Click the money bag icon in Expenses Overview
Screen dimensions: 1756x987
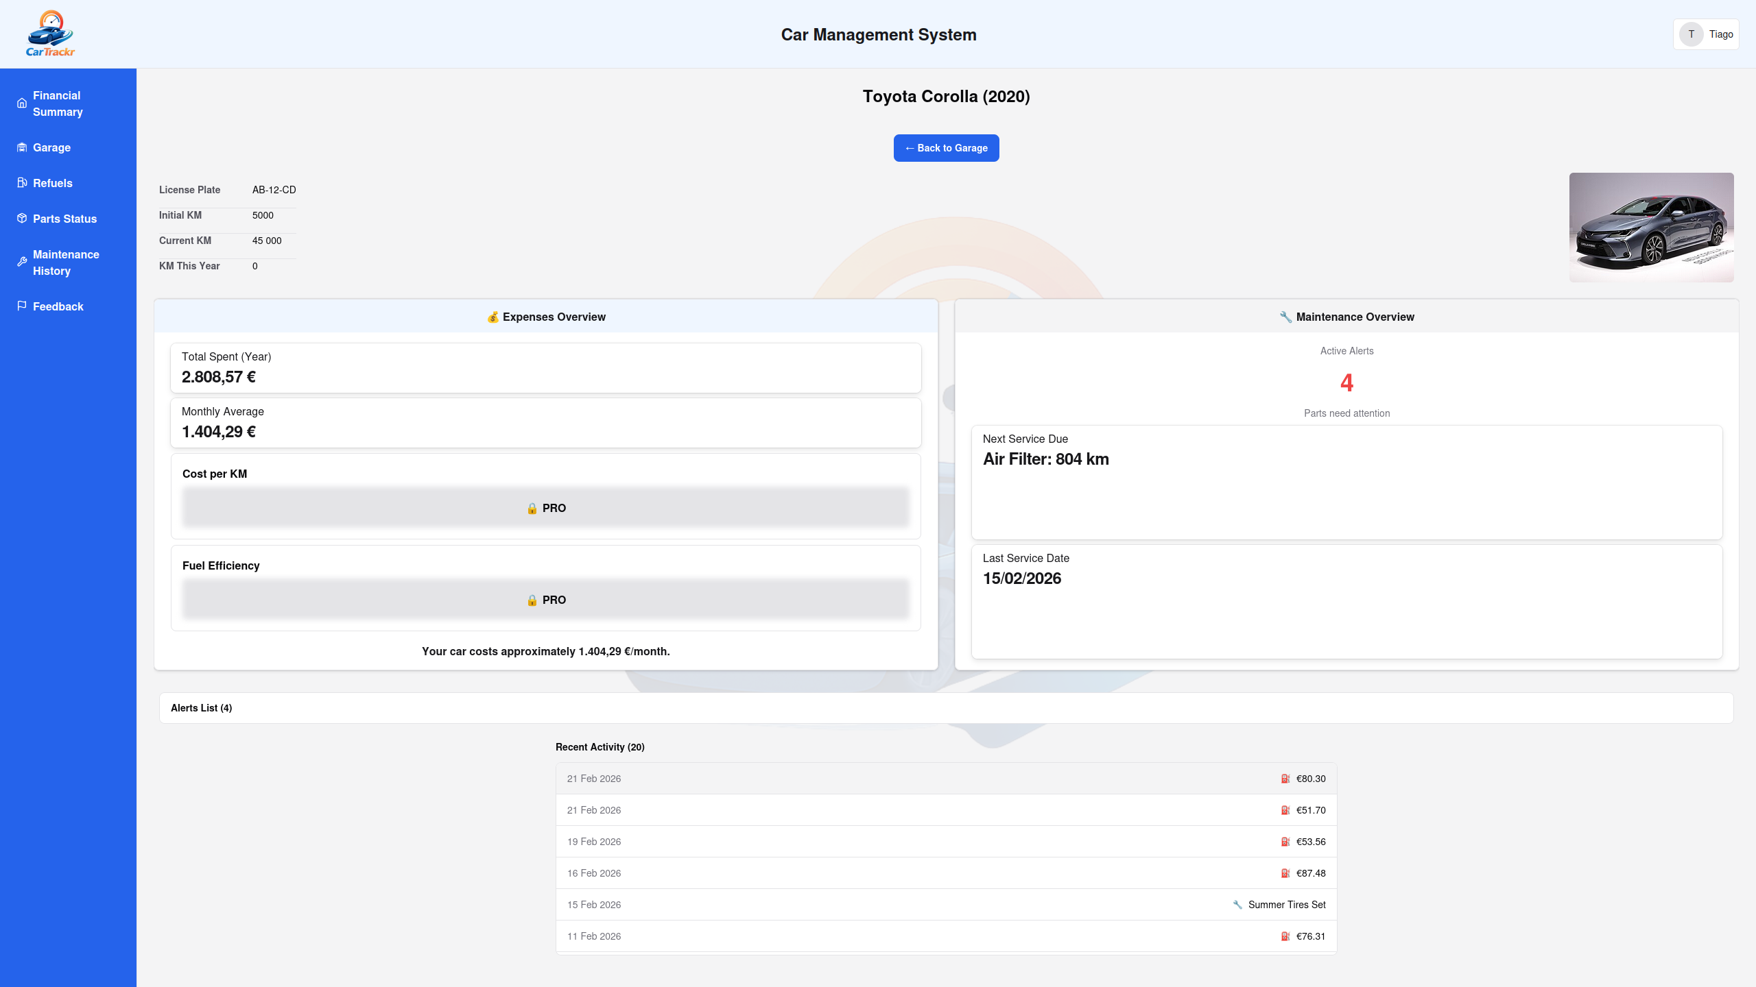[493, 317]
